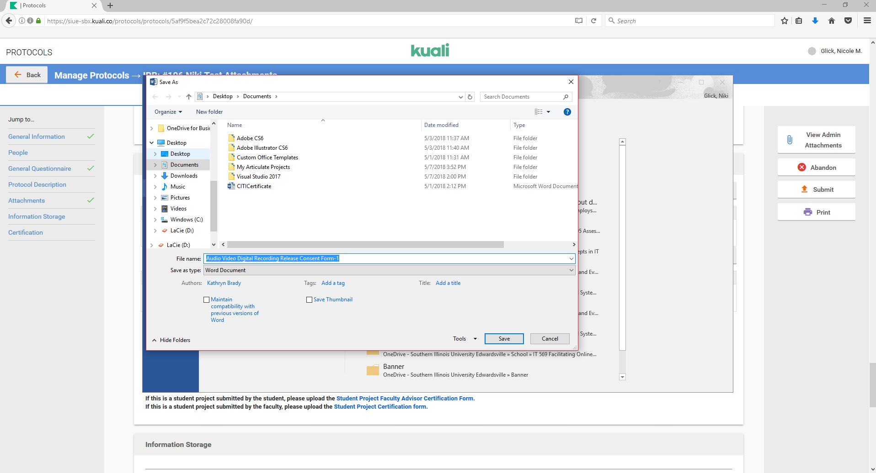Viewport: 876px width, 473px height.
Task: Click the Add a tag link
Action: (x=333, y=283)
